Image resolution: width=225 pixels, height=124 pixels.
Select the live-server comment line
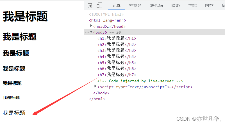140,81
